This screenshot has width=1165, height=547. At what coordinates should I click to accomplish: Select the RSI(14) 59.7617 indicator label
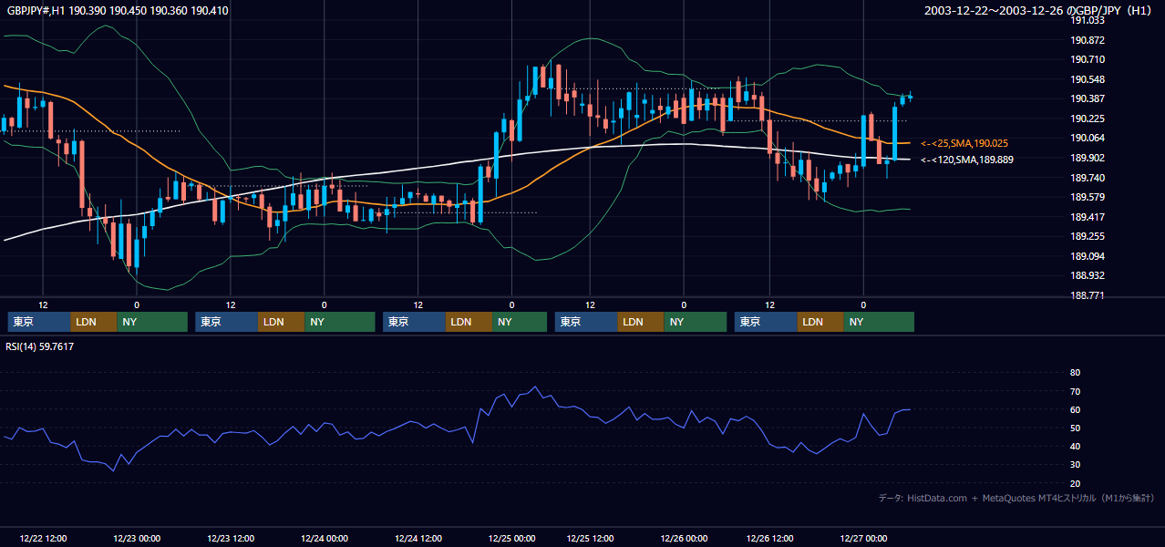pos(40,346)
